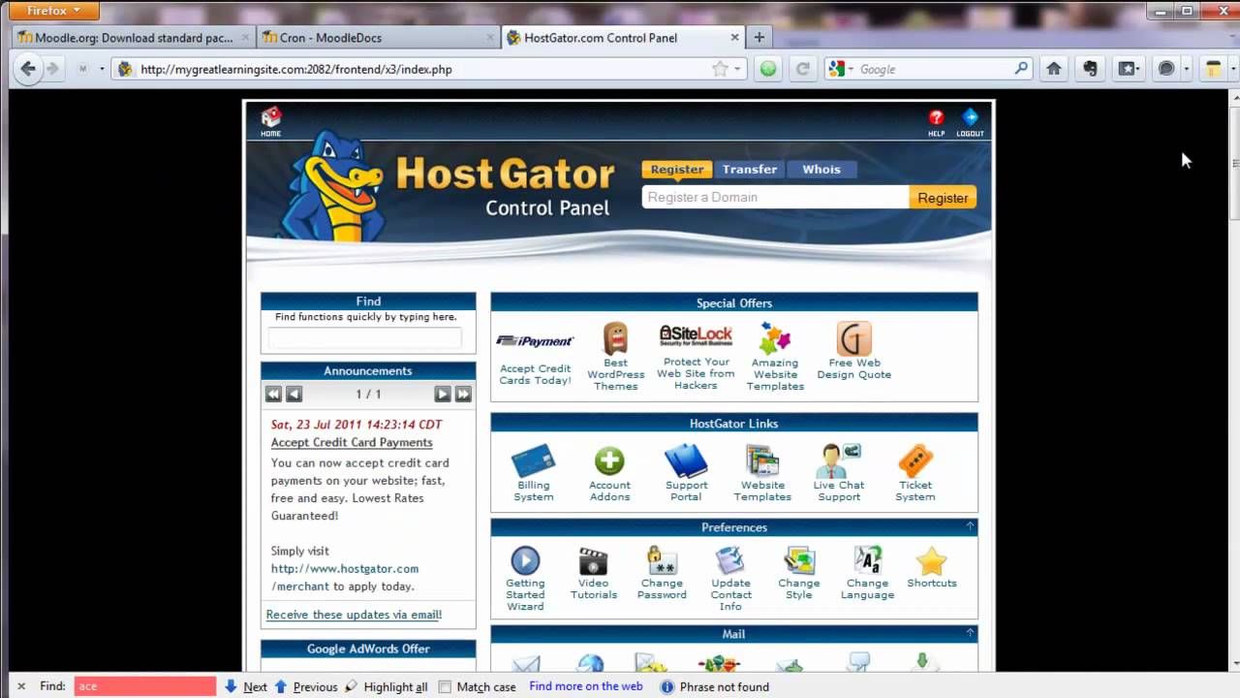Select the Whois tab
1240x698 pixels.
[x=821, y=169]
